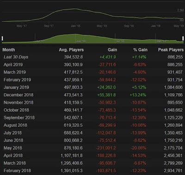Select the Last 30 Days row
This screenshot has height=175, width=185.
[92, 57]
